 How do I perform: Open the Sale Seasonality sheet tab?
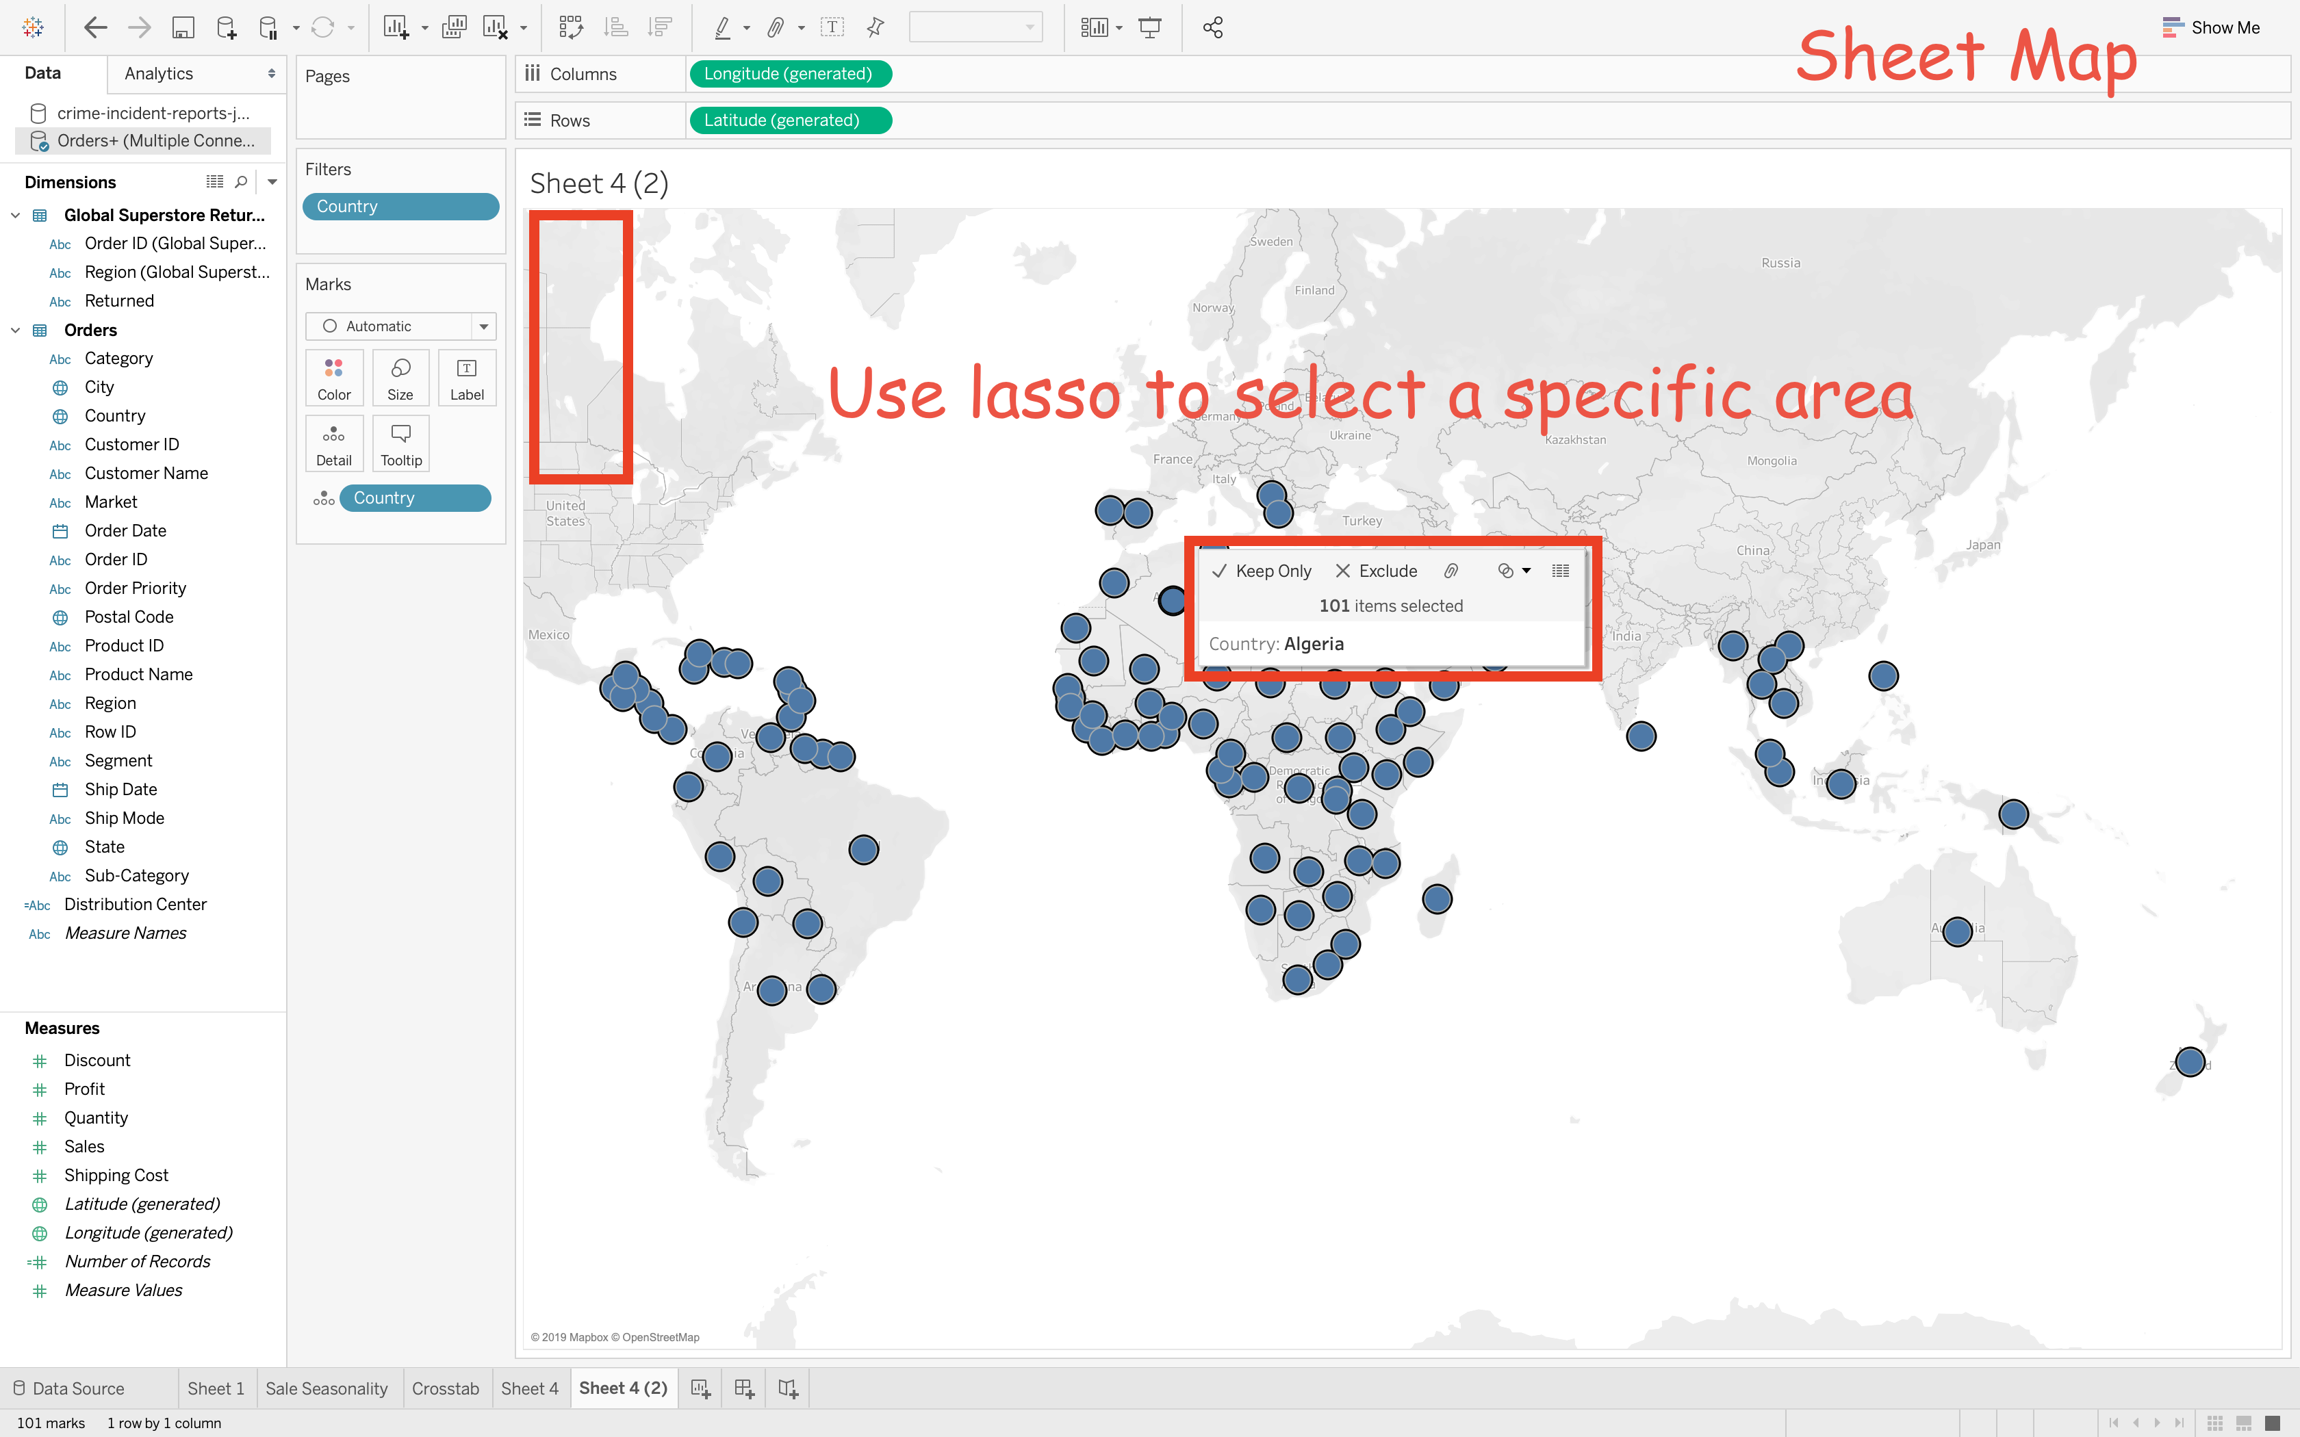point(326,1388)
